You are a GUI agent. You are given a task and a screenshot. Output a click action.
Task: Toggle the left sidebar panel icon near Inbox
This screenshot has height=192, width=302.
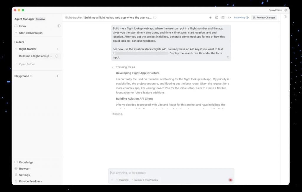[x=59, y=26]
